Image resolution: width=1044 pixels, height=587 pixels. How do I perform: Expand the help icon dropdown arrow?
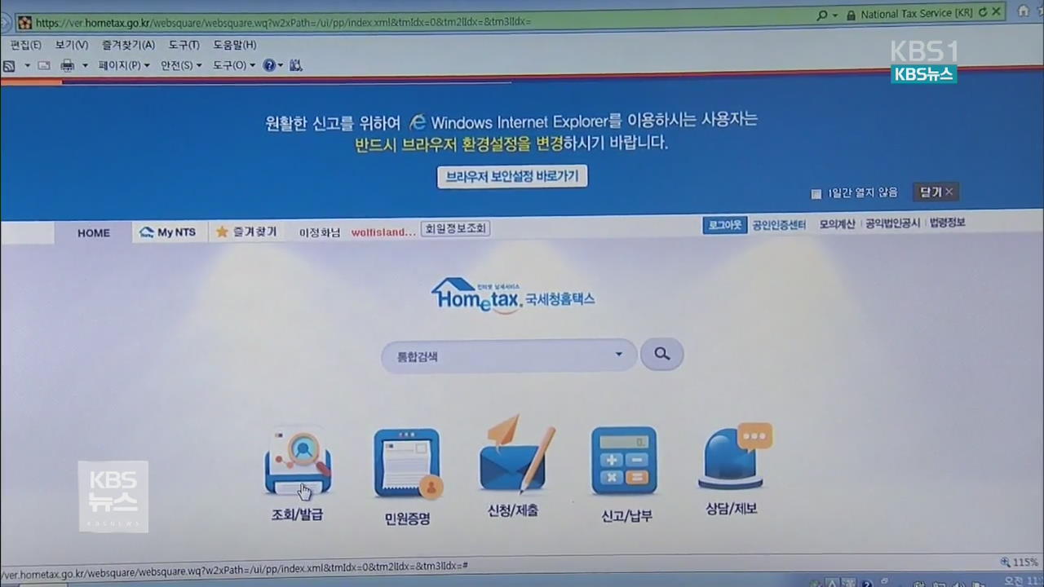(x=281, y=65)
